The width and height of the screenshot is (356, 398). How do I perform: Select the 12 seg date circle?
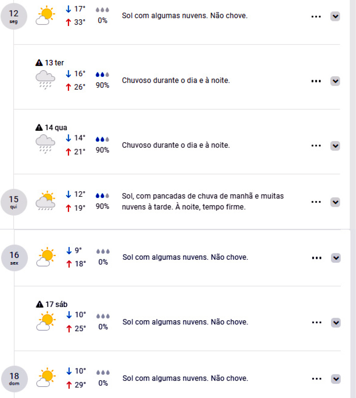(x=14, y=16)
